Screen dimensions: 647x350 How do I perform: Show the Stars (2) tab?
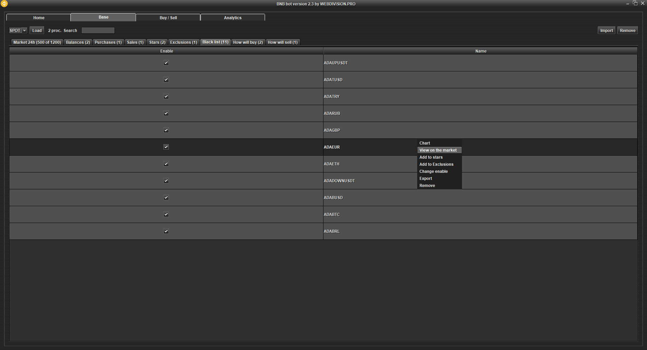click(157, 42)
